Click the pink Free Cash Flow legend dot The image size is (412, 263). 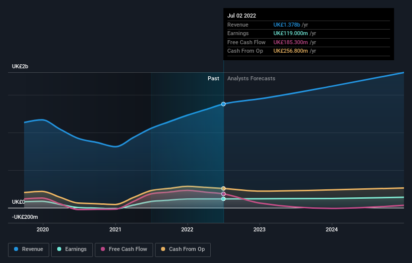click(x=103, y=249)
